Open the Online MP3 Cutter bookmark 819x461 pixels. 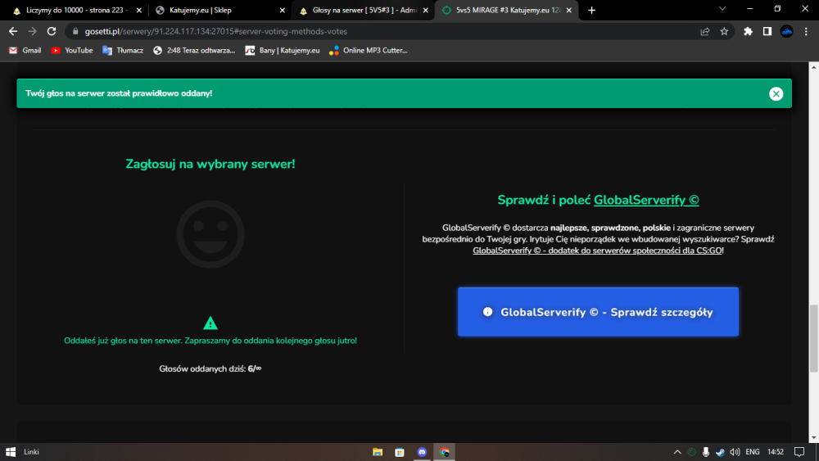coord(369,51)
